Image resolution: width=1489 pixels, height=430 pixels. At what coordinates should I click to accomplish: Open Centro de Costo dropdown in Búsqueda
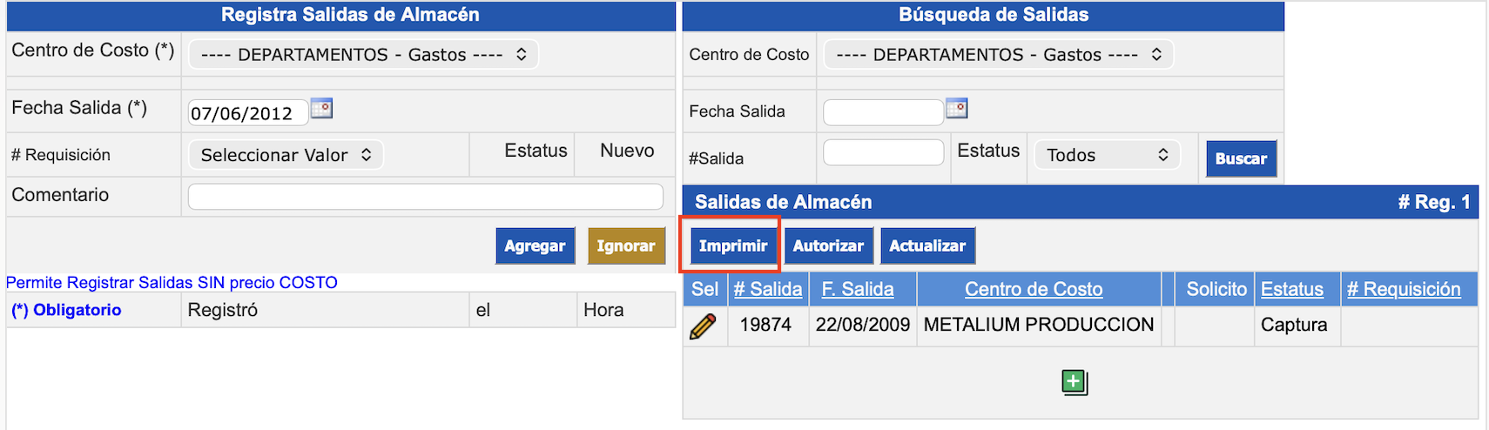click(998, 55)
